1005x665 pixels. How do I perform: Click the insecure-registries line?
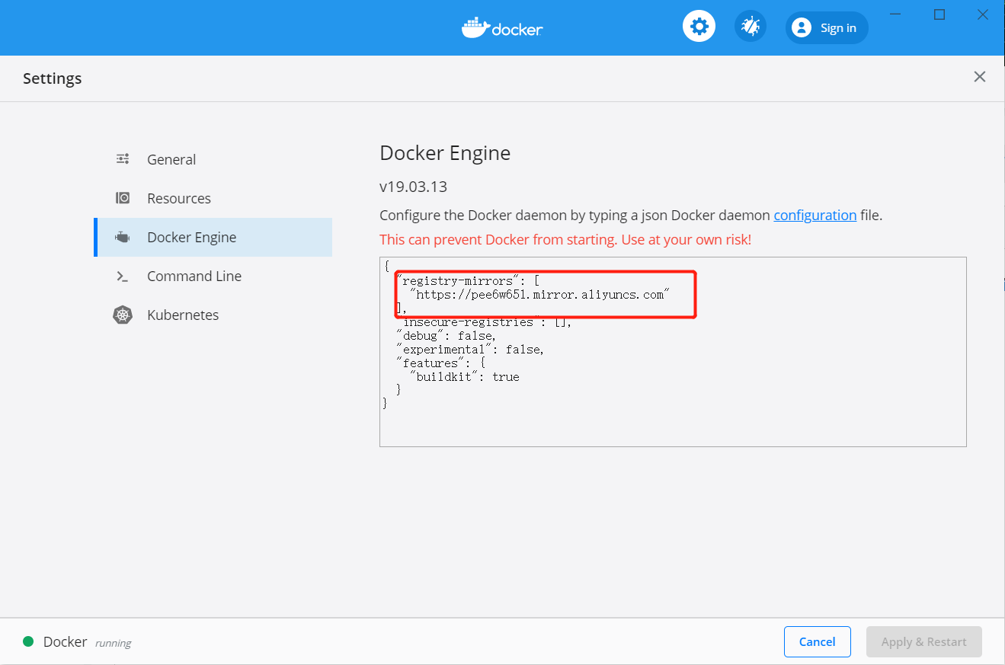(484, 322)
